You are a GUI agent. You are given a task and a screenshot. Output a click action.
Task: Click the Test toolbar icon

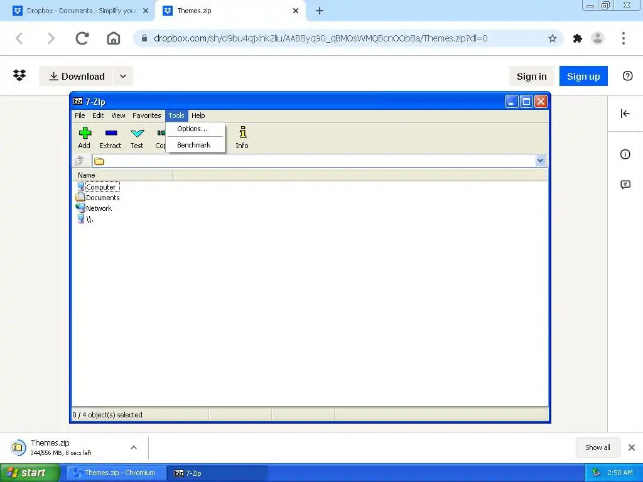tap(137, 133)
